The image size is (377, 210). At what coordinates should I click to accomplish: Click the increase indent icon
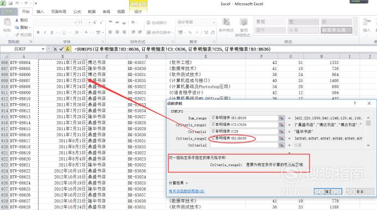(x=139, y=32)
